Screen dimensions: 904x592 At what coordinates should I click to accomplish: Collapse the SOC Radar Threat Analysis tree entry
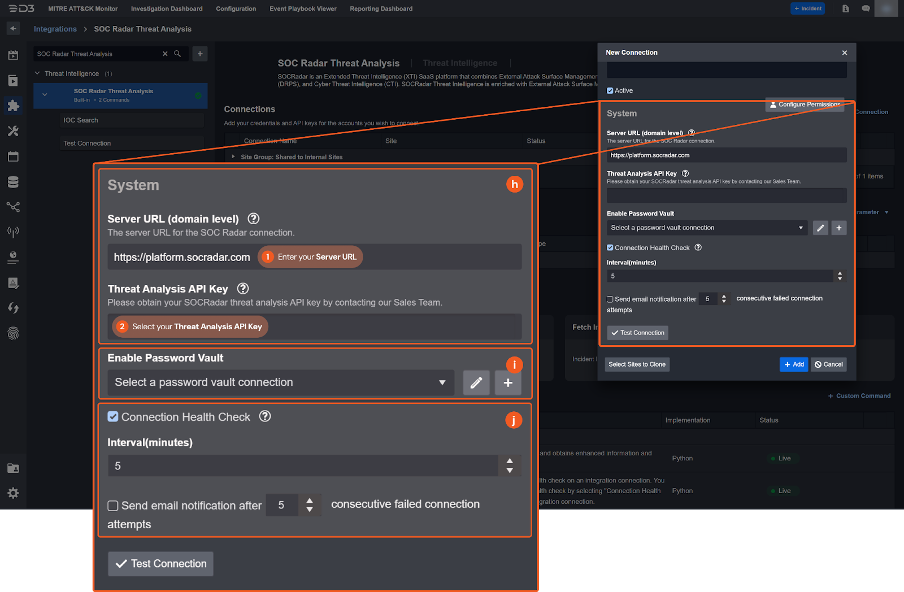coord(44,94)
